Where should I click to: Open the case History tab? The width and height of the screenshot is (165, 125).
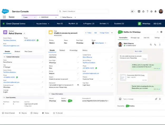[x=85, y=50]
